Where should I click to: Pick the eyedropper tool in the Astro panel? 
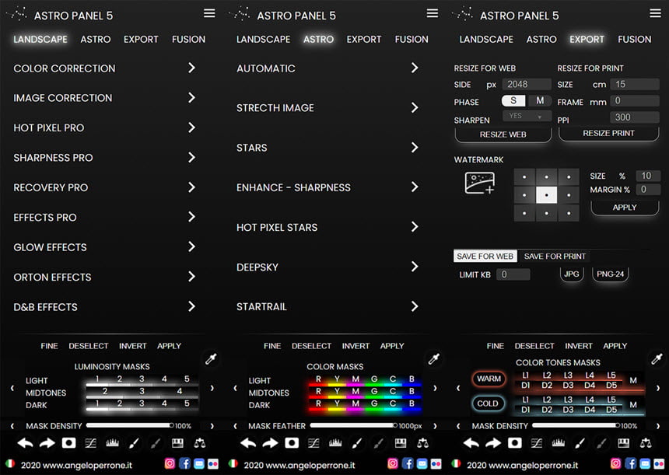click(434, 359)
